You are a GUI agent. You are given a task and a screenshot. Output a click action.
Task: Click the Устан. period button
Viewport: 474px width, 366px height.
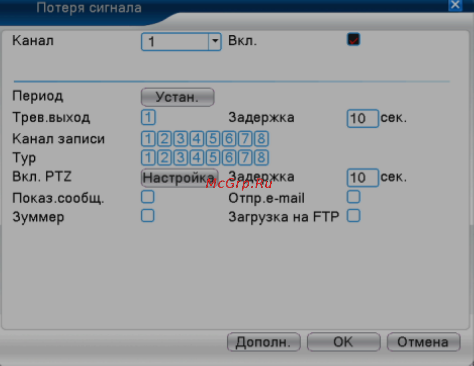click(x=177, y=97)
